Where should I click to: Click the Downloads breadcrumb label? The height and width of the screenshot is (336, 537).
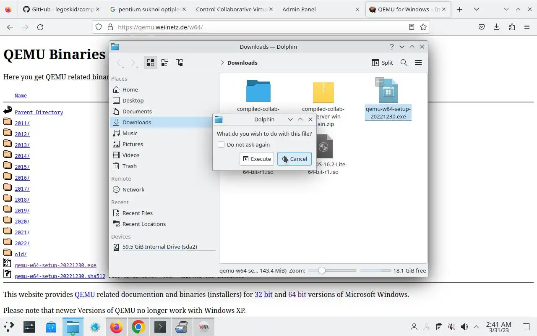point(242,63)
